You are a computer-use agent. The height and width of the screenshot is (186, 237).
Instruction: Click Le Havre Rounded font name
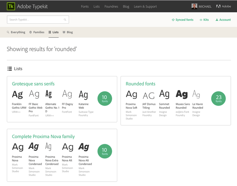click(x=198, y=106)
